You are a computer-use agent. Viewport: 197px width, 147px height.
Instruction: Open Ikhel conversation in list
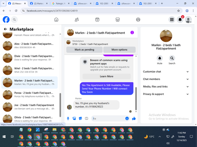point(30,70)
